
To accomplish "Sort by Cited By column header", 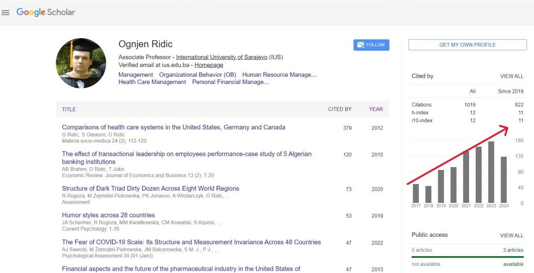I will pos(340,109).
